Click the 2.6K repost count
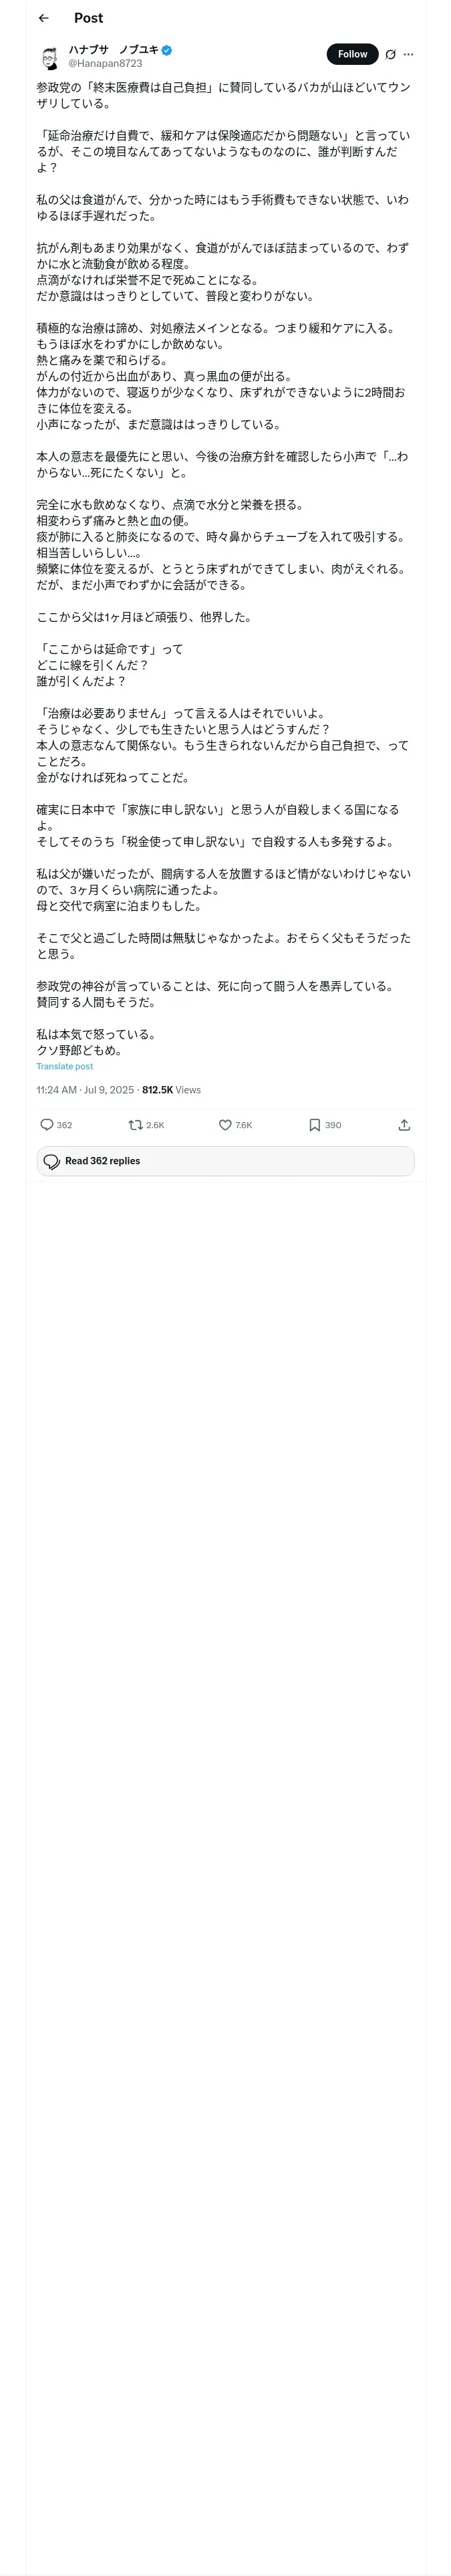 [155, 1125]
